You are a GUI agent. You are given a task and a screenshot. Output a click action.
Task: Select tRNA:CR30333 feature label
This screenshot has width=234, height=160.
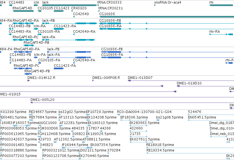coord(109,2)
